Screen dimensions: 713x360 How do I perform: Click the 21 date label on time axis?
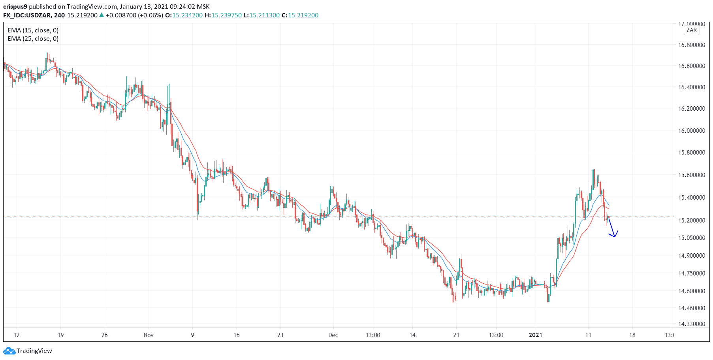456,335
